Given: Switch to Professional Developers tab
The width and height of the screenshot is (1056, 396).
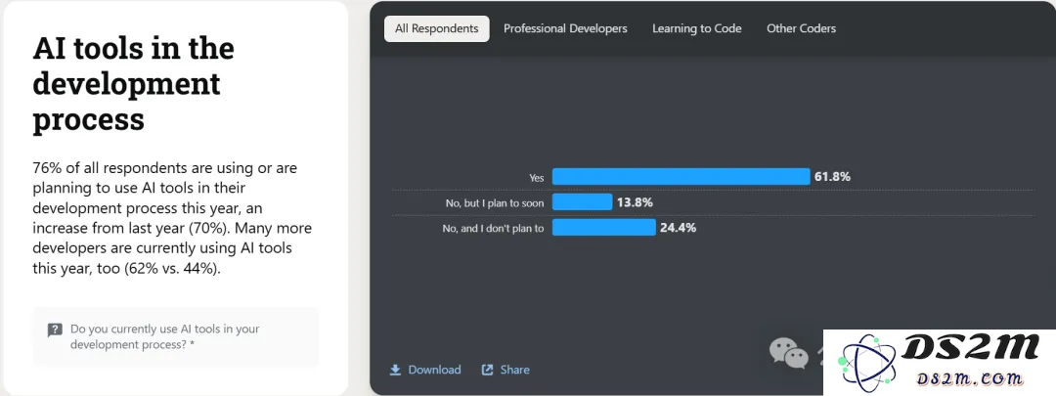Looking at the screenshot, I should click(565, 28).
